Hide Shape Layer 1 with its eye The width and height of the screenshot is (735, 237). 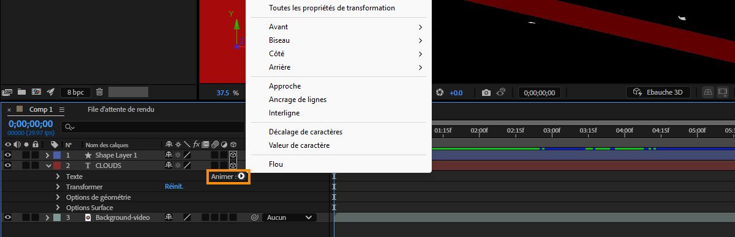tap(8, 155)
